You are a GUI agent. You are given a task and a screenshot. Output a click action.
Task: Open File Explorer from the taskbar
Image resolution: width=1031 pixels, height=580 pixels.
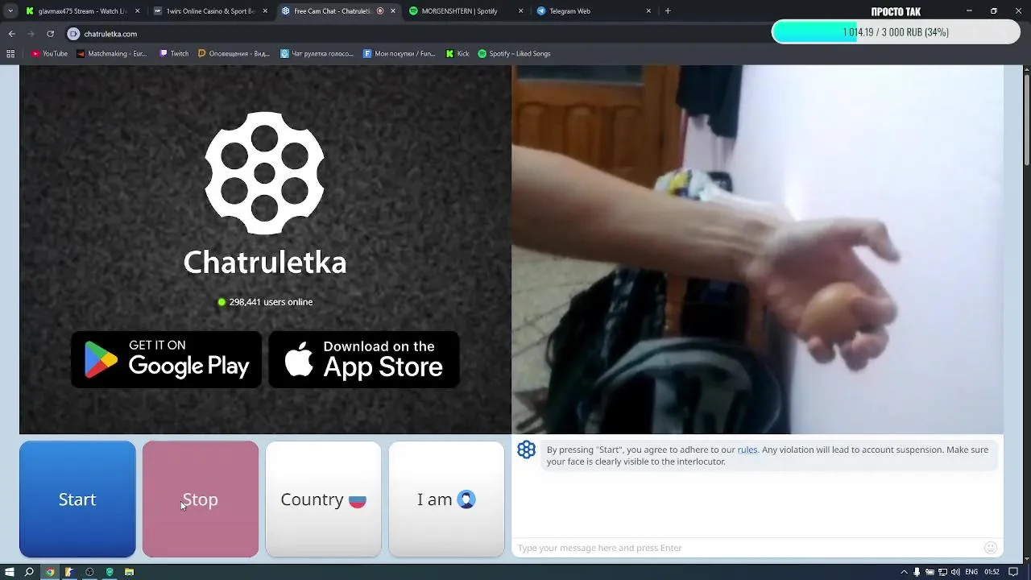click(129, 572)
